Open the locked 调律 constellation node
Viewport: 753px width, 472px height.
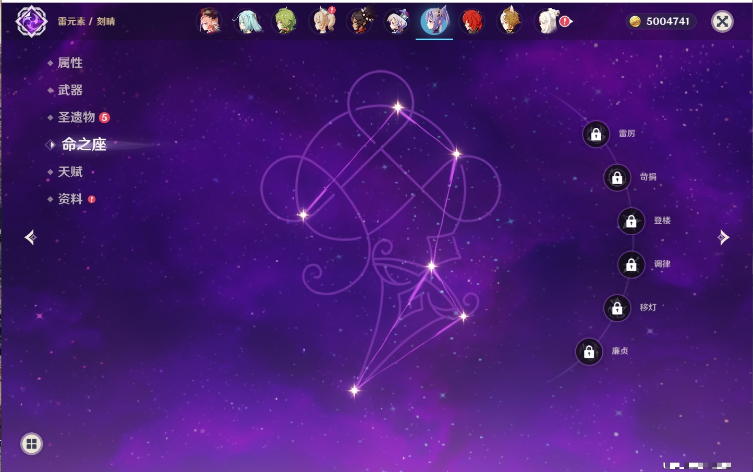click(x=631, y=264)
